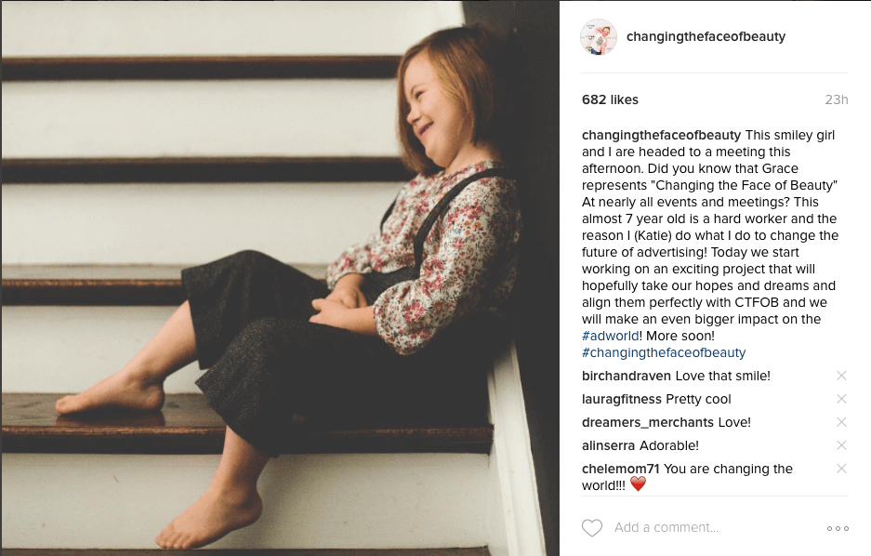Remove the lauragfitness comment using X
Image resolution: width=871 pixels, height=556 pixels.
pyautogui.click(x=841, y=399)
